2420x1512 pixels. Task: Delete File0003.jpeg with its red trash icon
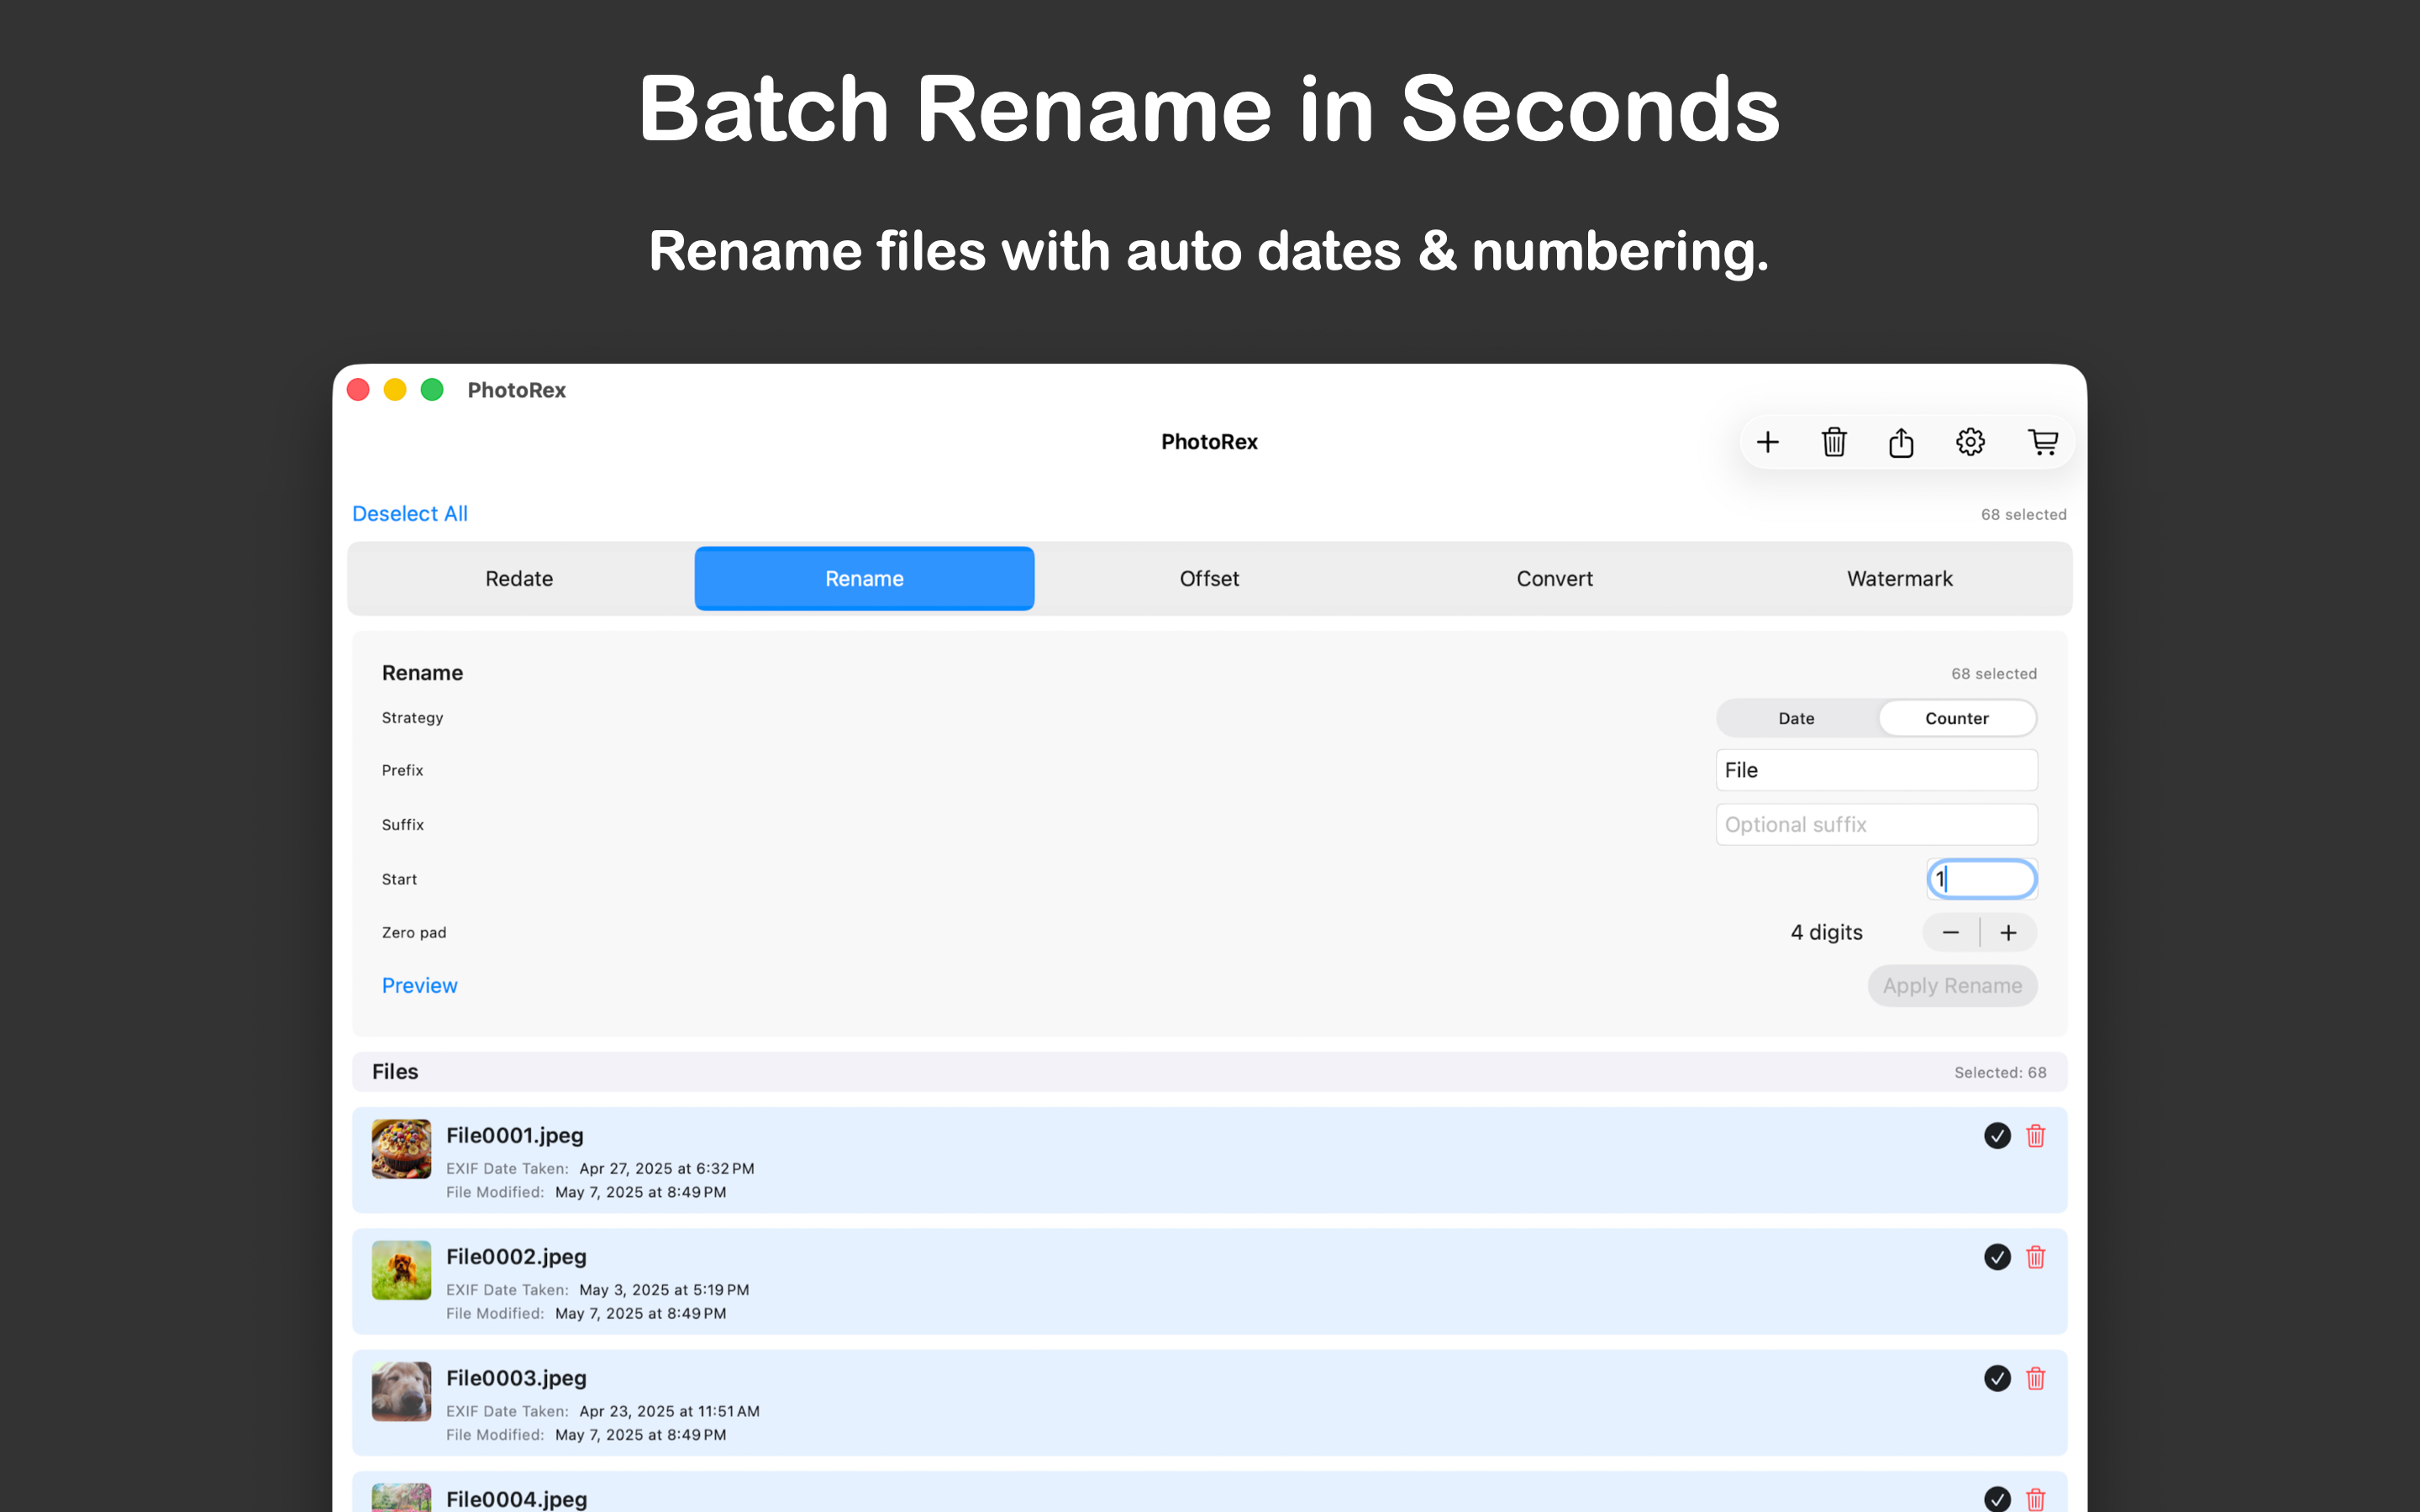2035,1379
